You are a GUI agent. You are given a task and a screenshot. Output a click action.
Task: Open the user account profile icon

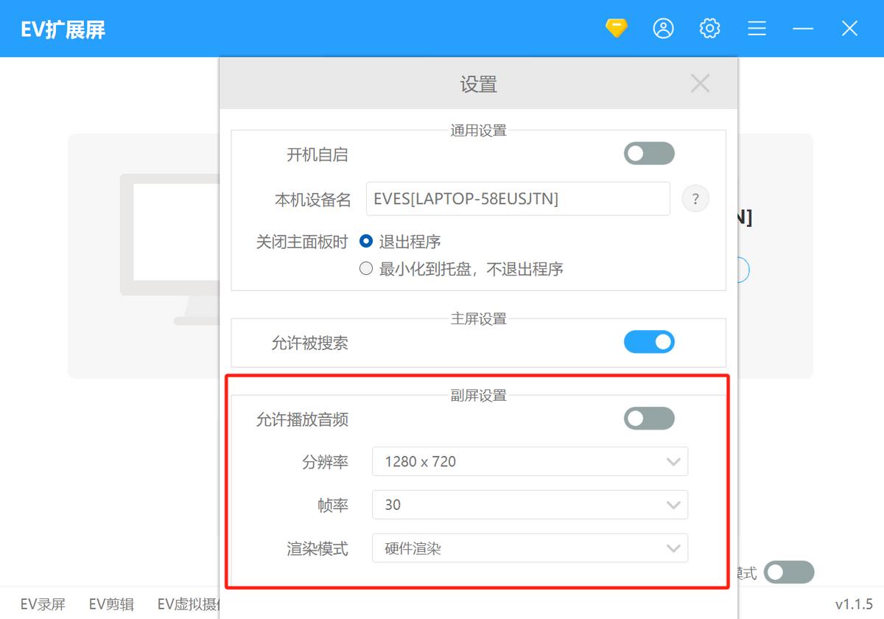point(663,29)
